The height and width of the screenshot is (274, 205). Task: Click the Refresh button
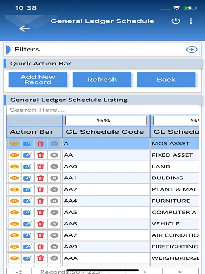click(x=102, y=80)
